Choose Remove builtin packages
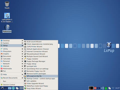The height and width of the screenshot is (90, 120). (41, 73)
